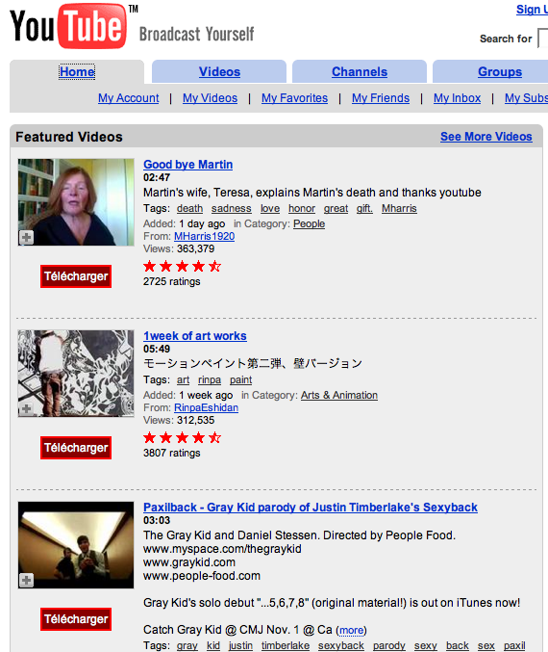Click Télécharger under 1week of art works
This screenshot has height=652, width=548.
pyautogui.click(x=76, y=448)
